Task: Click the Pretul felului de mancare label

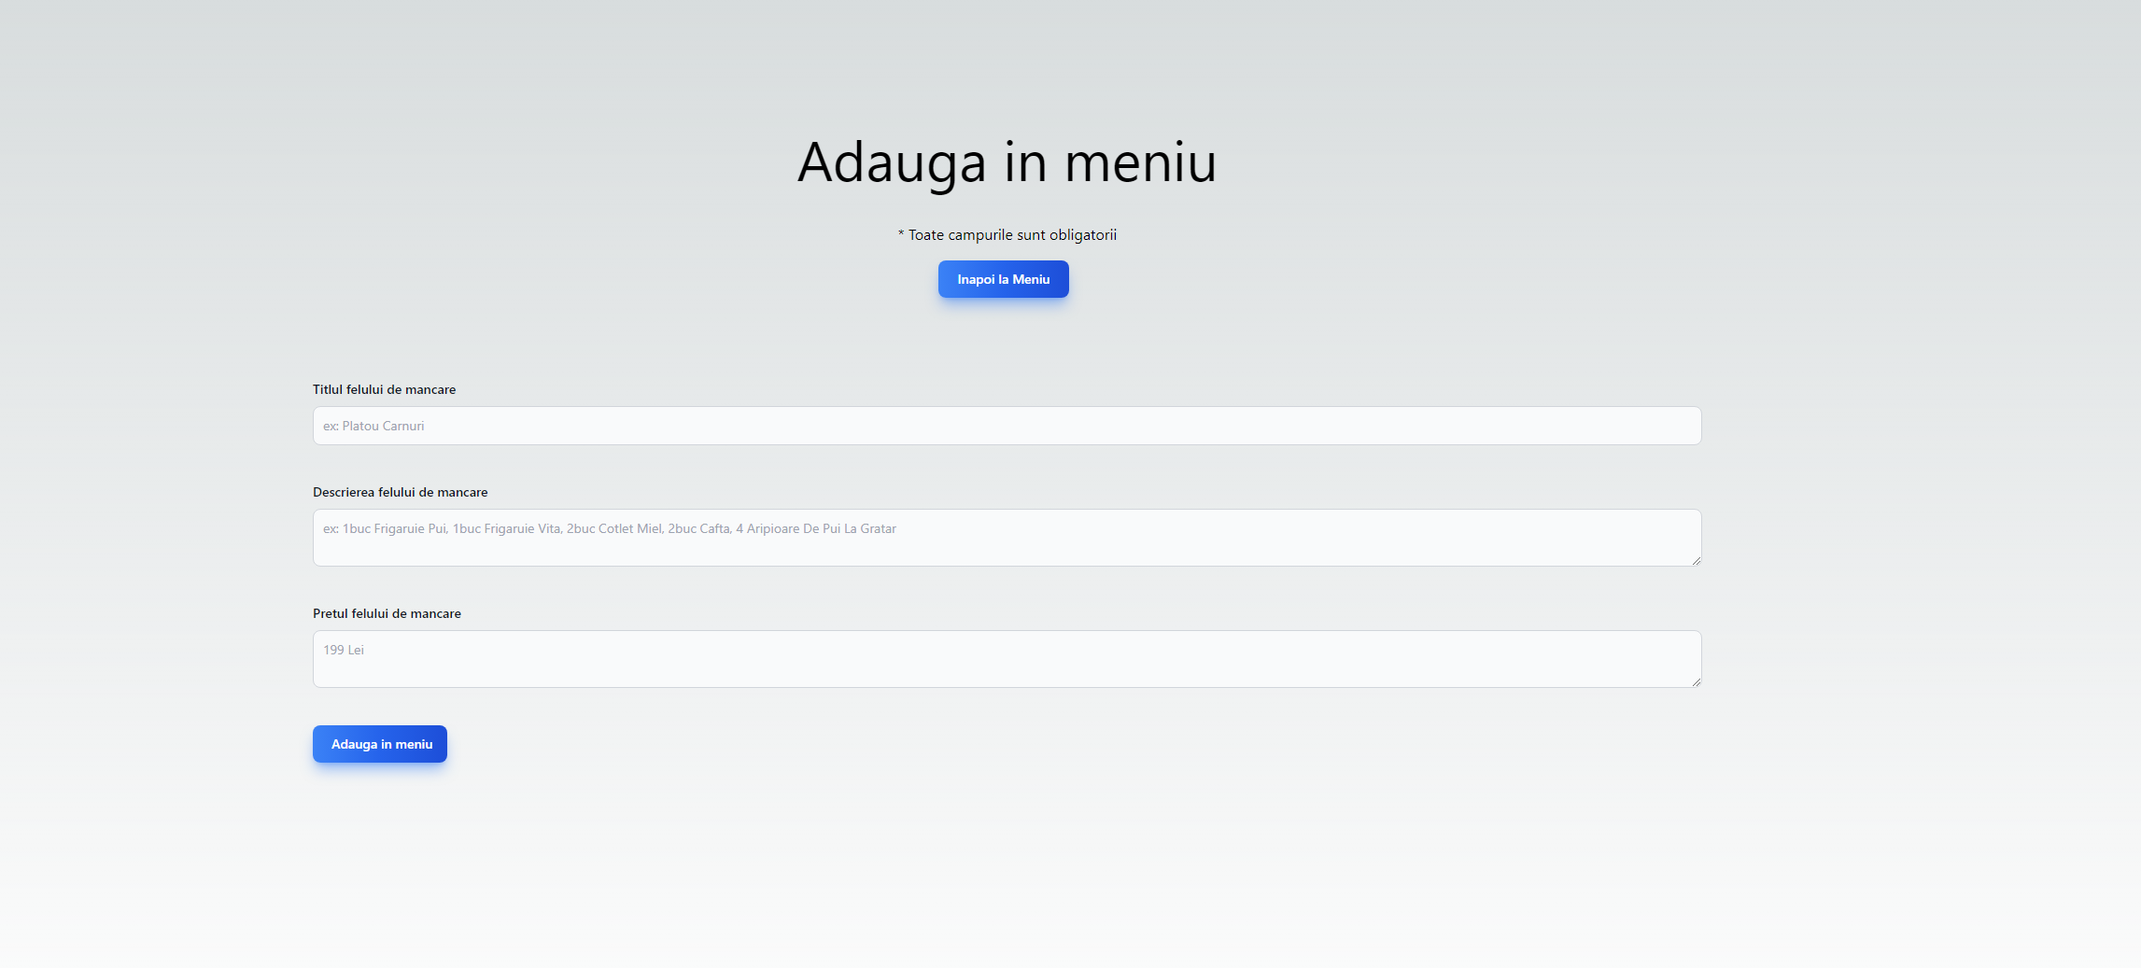Action: [387, 613]
